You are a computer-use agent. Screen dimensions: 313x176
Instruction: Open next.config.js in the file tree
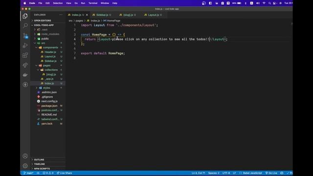click(48, 101)
